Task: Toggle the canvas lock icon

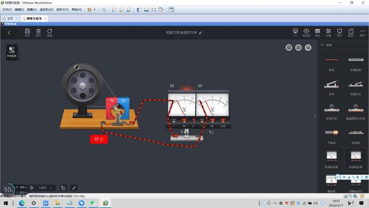Action: pyautogui.click(x=63, y=188)
